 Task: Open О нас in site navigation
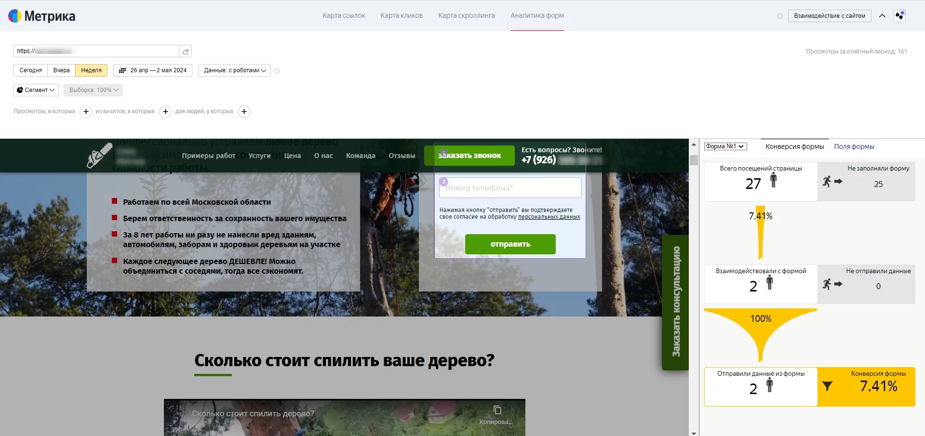323,156
